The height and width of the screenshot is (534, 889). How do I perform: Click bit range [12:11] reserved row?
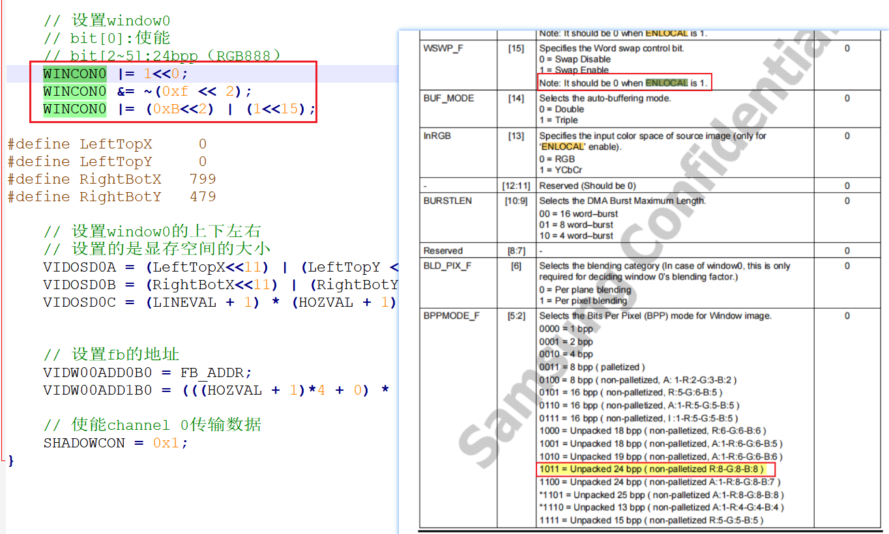(x=516, y=186)
